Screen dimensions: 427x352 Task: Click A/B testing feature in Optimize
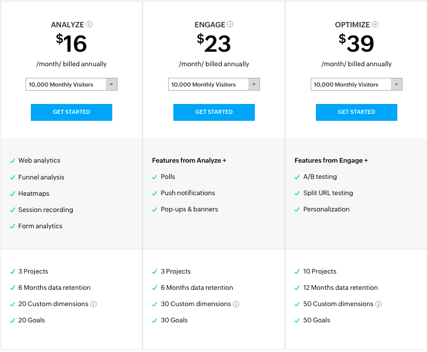[x=320, y=177]
